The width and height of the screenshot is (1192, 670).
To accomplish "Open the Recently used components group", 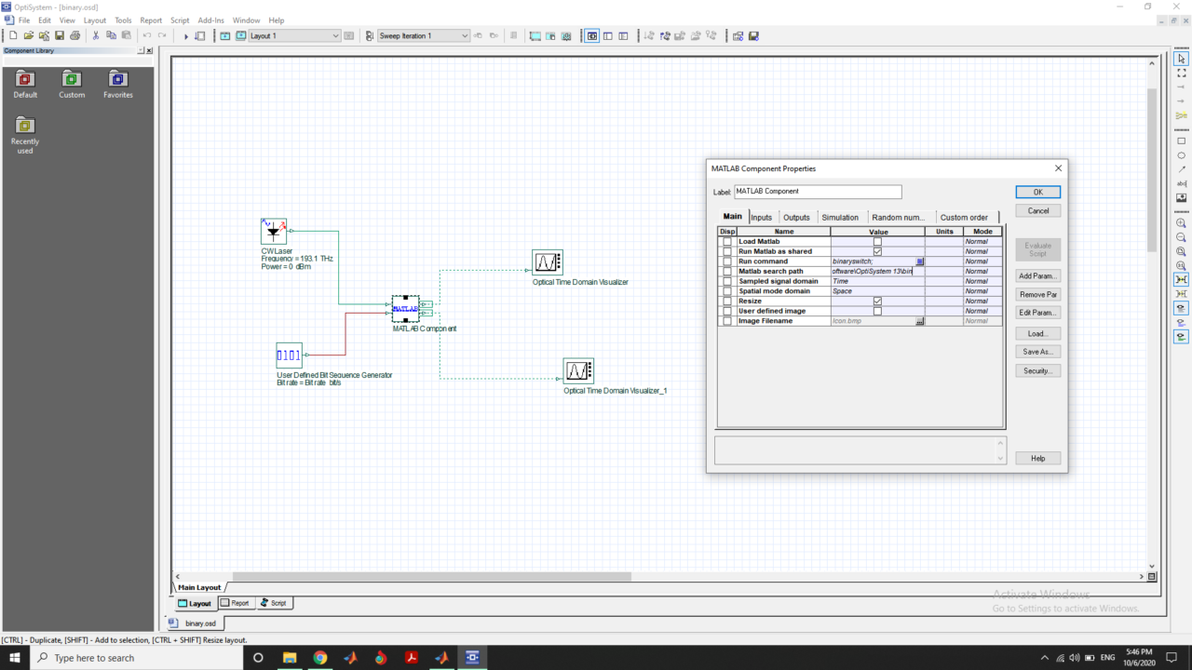I will click(x=25, y=126).
